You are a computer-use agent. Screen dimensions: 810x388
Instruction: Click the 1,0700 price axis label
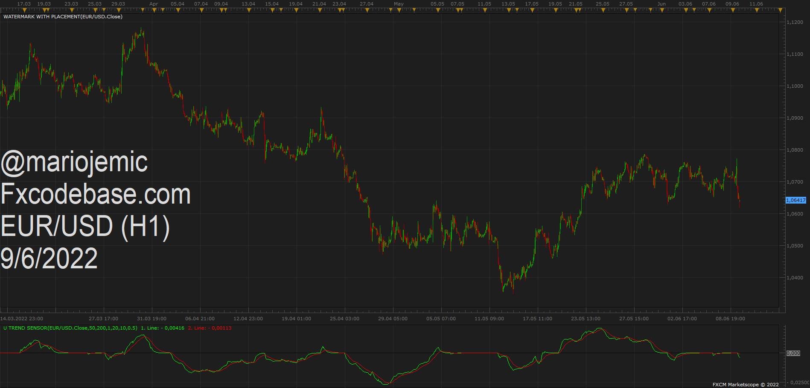click(795, 182)
